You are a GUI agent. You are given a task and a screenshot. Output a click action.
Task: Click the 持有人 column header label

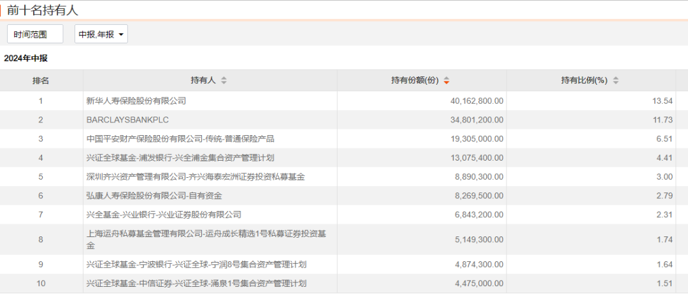(203, 81)
